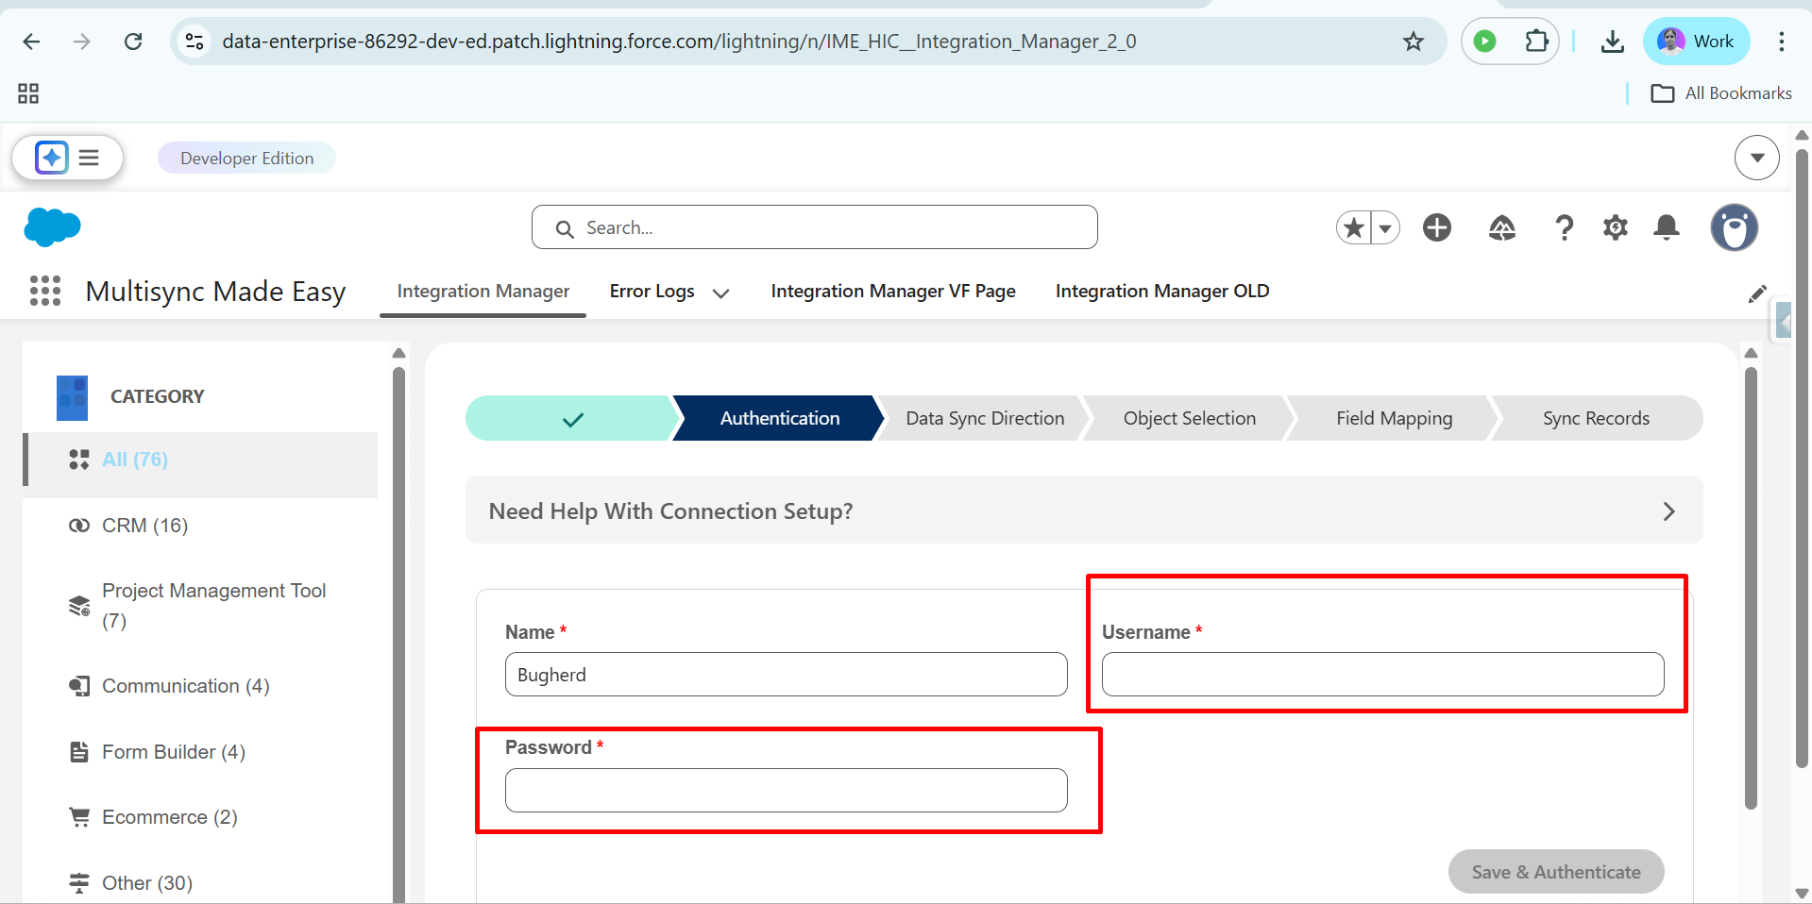
Task: Go to the Object Selection step
Action: click(1189, 419)
